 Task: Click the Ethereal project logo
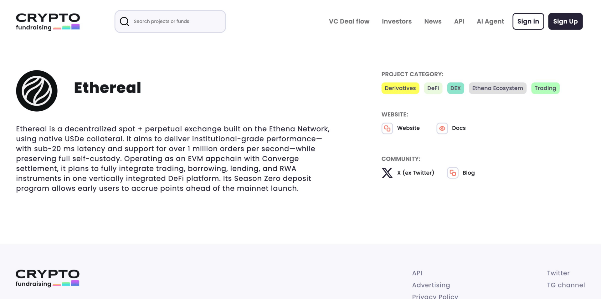37,91
